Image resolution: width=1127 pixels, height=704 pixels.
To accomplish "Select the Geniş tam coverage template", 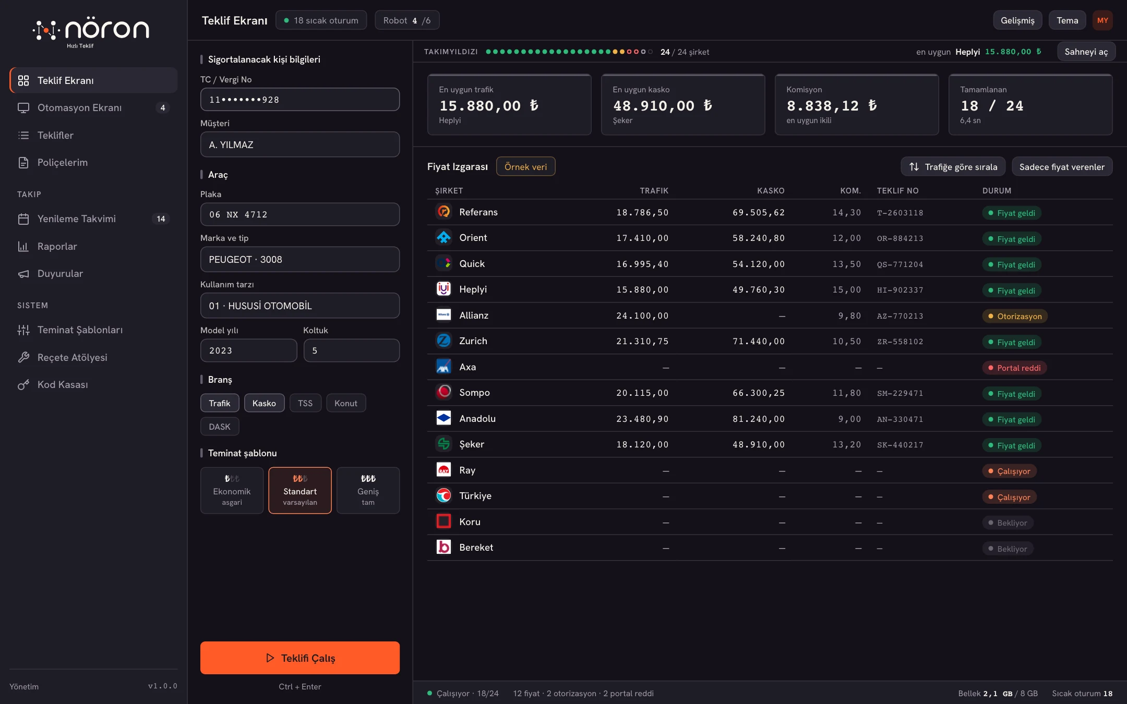I will [x=368, y=490].
